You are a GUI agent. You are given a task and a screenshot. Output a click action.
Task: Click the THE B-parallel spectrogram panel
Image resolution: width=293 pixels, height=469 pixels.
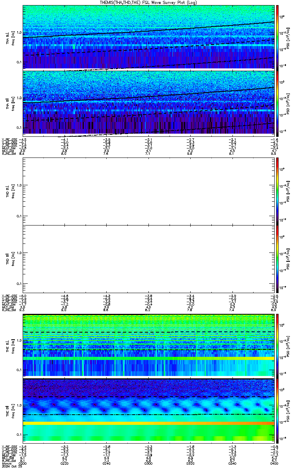tap(148, 410)
